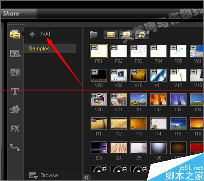The width and height of the screenshot is (204, 181).
Task: Select the V11 video thumbnail
Action: point(158,75)
